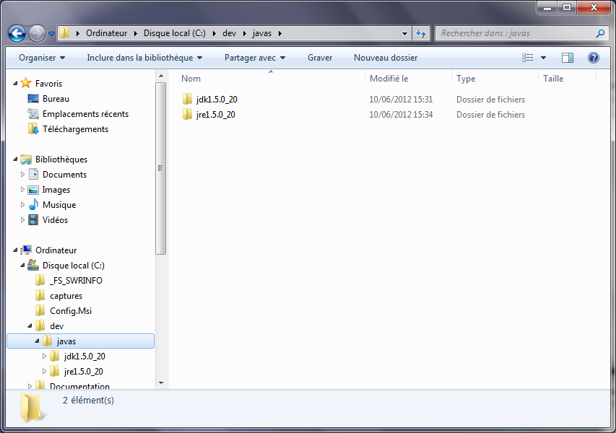The width and height of the screenshot is (616, 433).
Task: Open Téléchargements in Favoris
Action: tap(75, 129)
